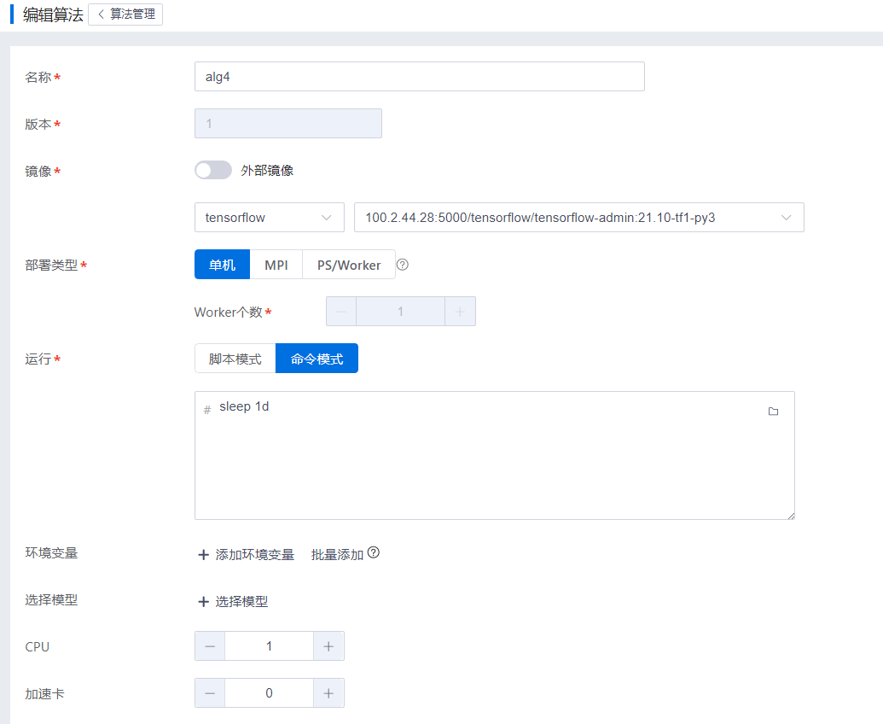Viewport: 883px width, 724px height.
Task: Increase Worker个数 with plus button
Action: [460, 312]
